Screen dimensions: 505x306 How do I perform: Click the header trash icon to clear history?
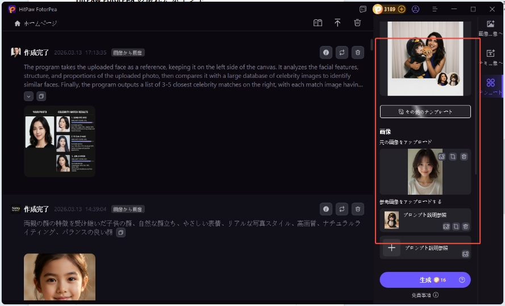pyautogui.click(x=357, y=23)
